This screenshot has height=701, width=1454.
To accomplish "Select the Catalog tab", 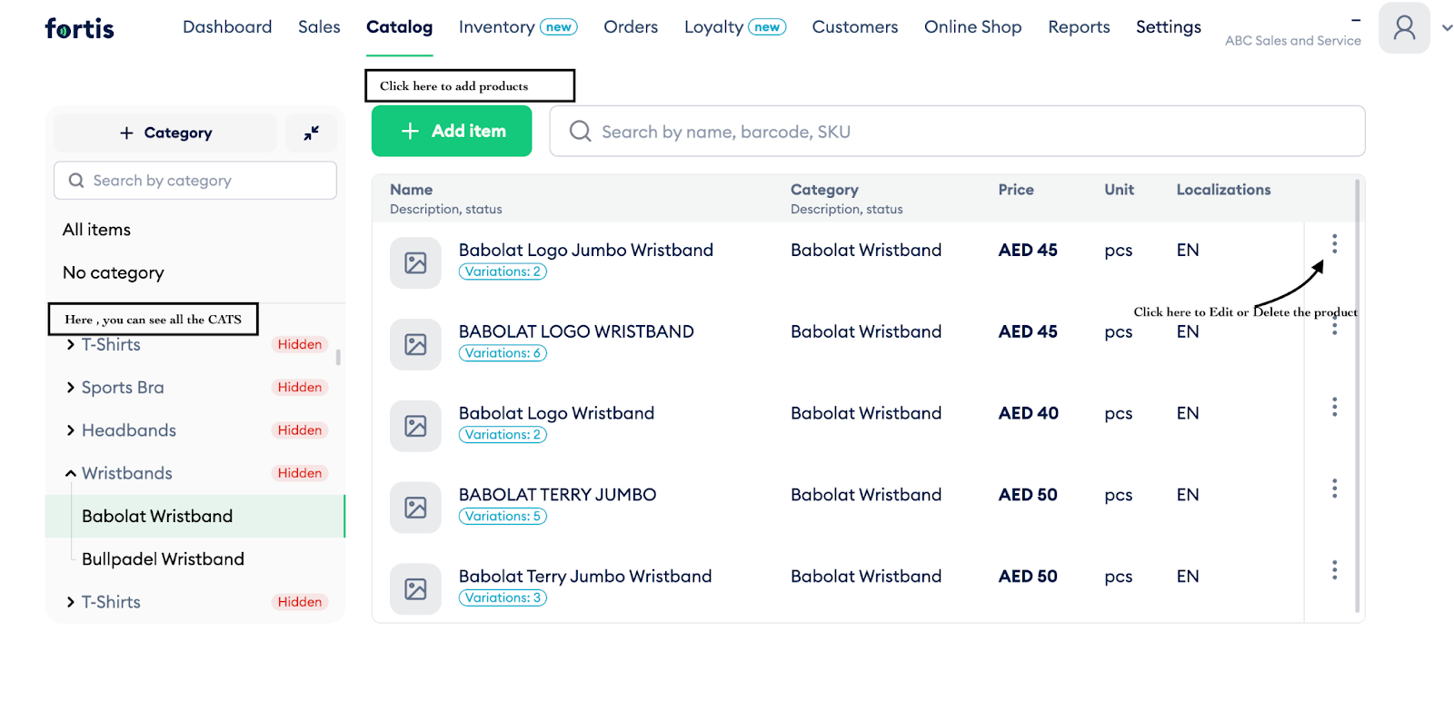I will coord(399,27).
